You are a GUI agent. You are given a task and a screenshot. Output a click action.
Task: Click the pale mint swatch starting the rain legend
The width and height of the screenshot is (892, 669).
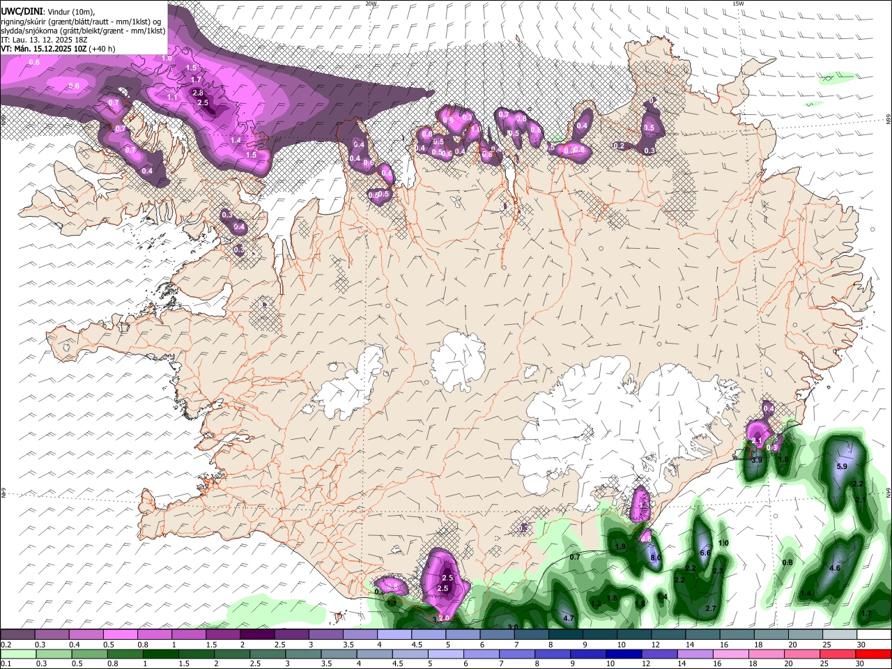click(x=19, y=654)
